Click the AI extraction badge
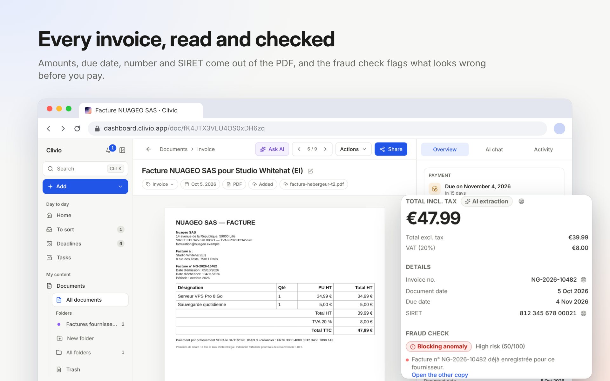Image resolution: width=610 pixels, height=381 pixels. tap(486, 201)
